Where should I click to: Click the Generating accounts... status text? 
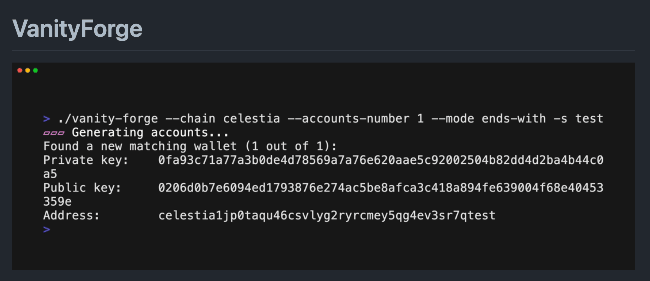(150, 133)
